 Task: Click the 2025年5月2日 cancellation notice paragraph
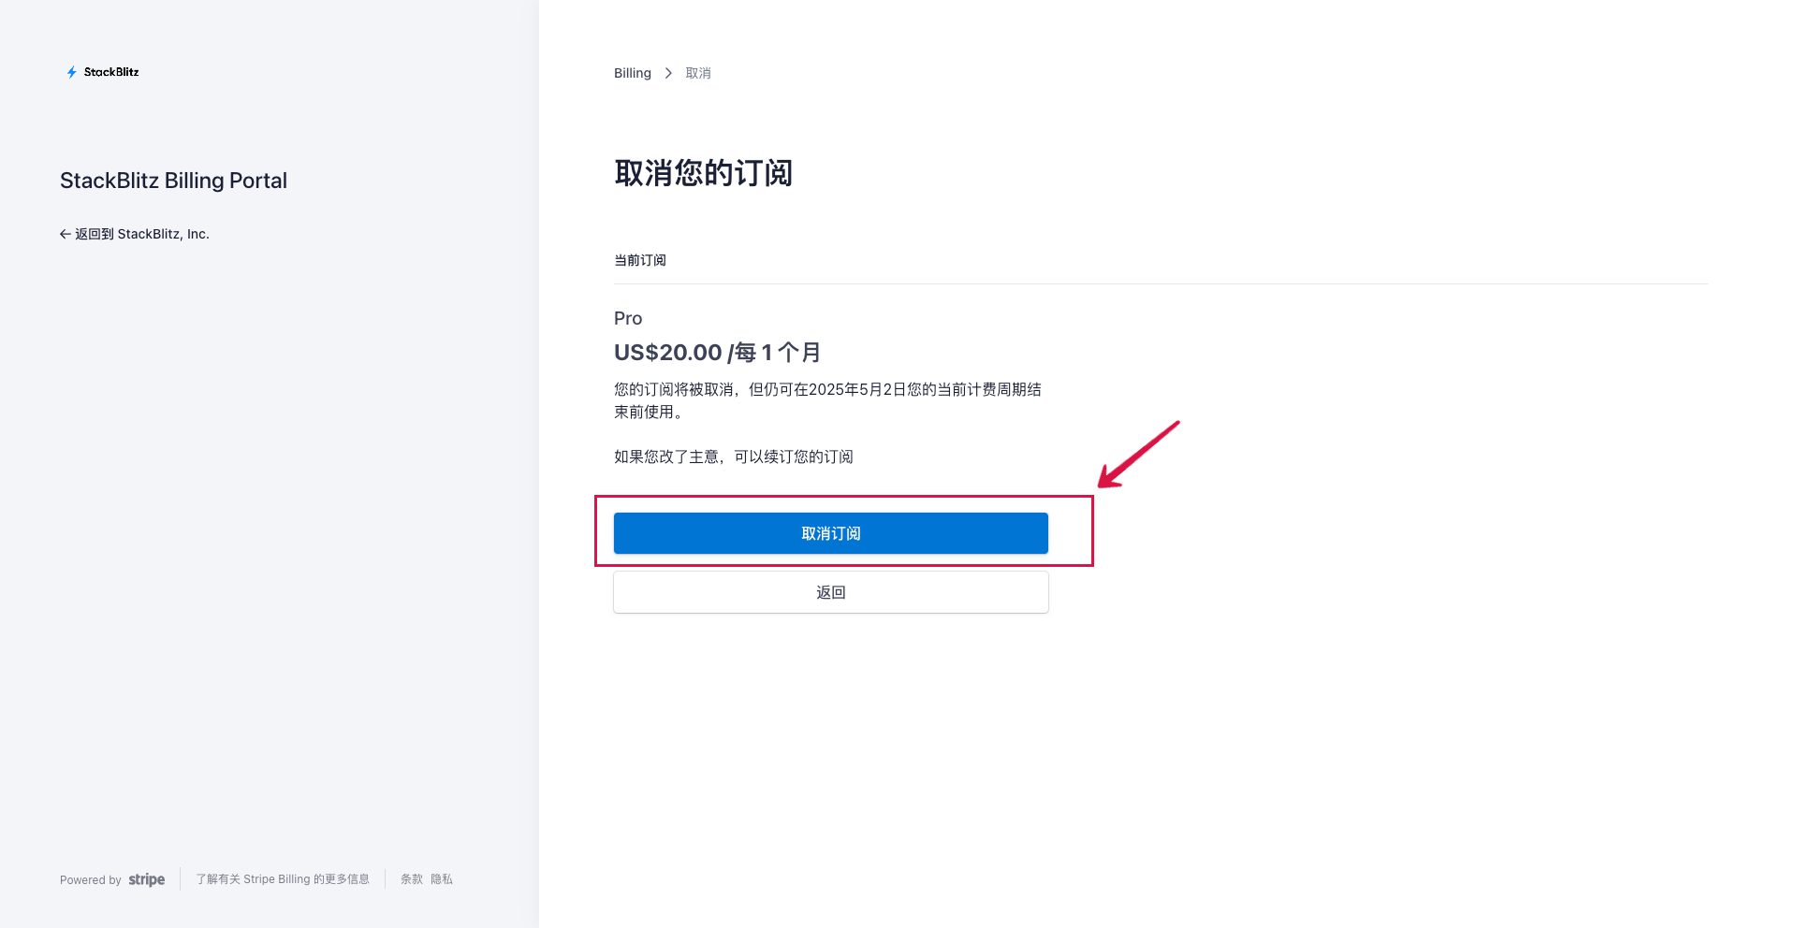coord(828,400)
